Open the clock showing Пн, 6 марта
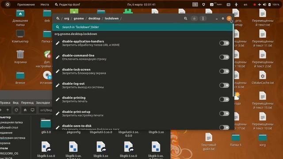283x159 pixels. pyautogui.click(x=141, y=4)
